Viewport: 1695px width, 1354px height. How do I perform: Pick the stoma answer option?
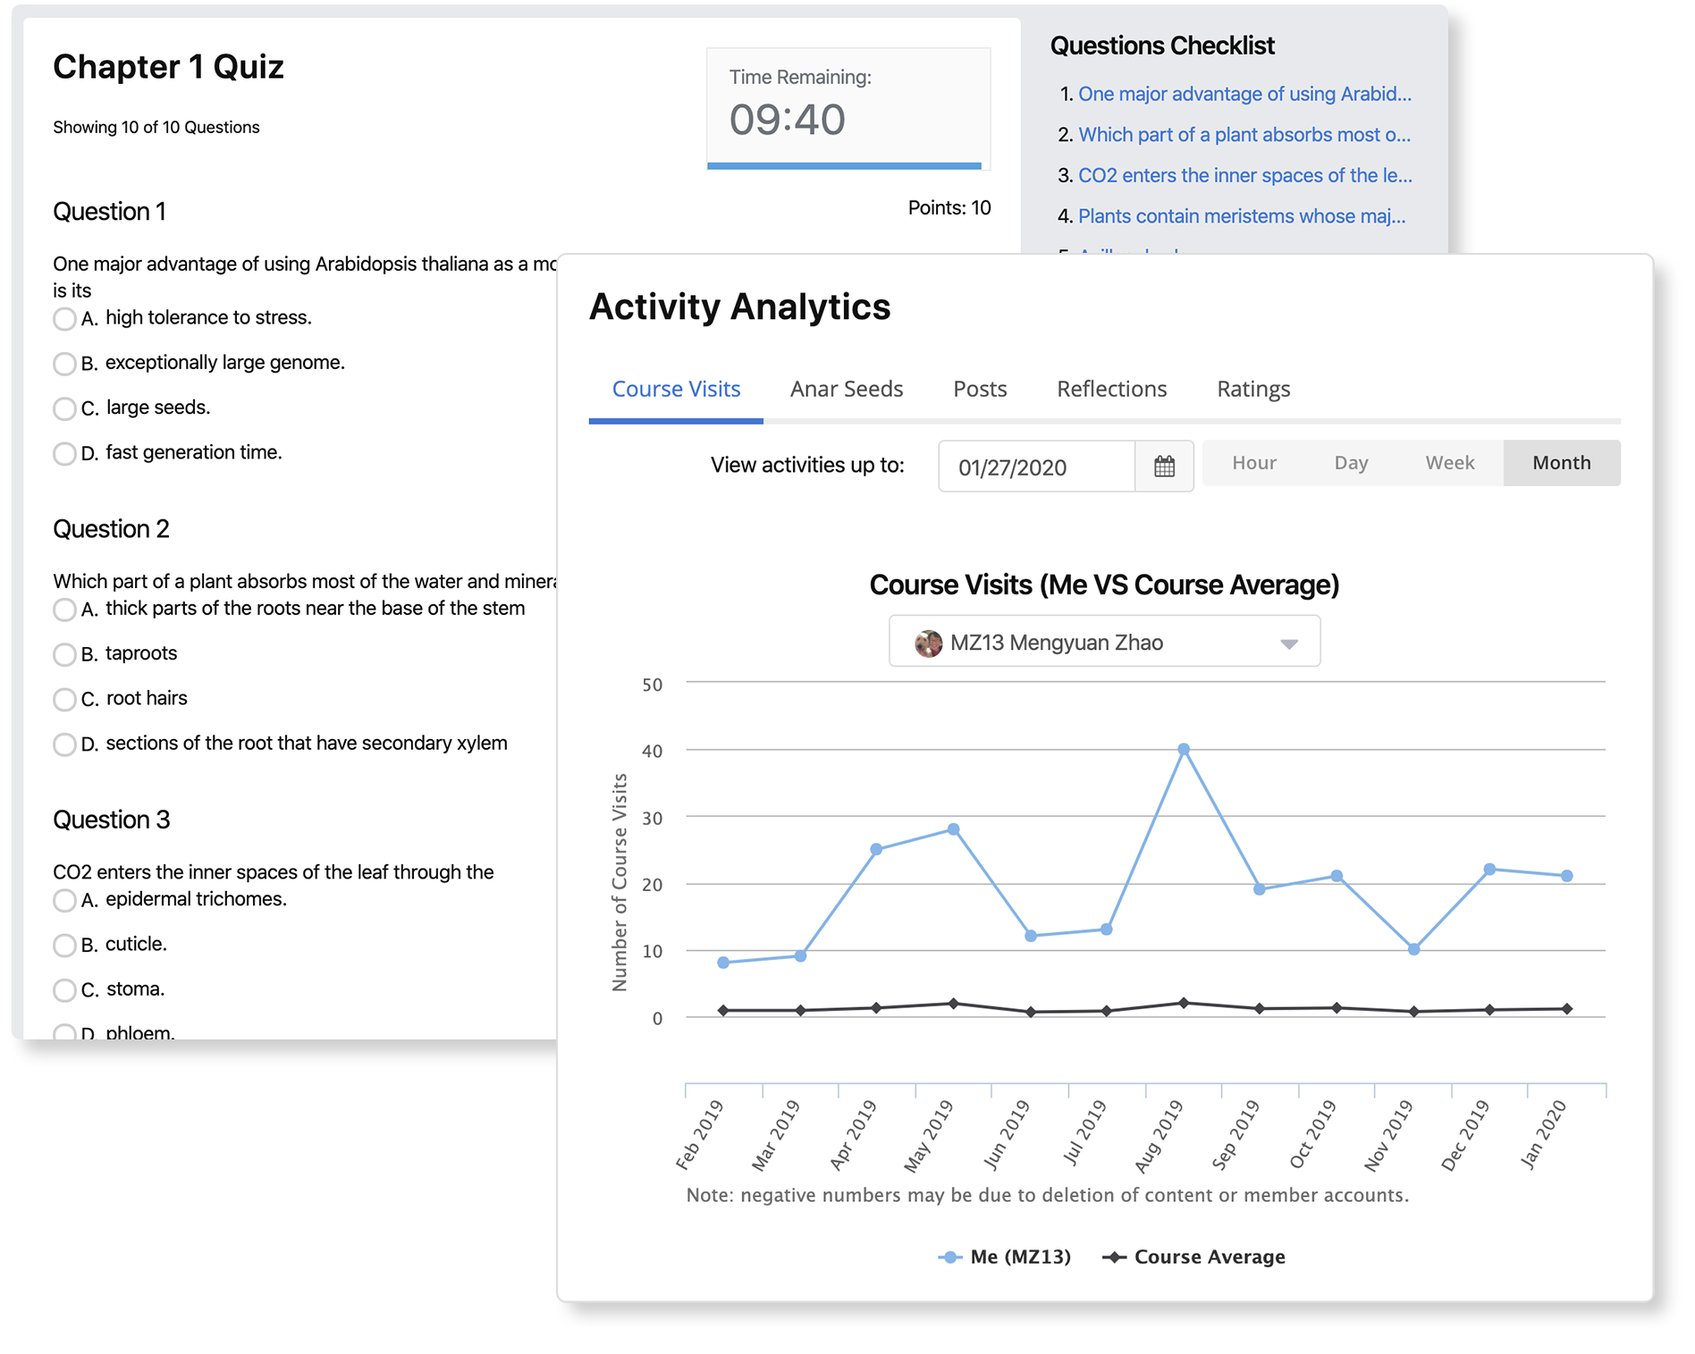click(x=64, y=989)
